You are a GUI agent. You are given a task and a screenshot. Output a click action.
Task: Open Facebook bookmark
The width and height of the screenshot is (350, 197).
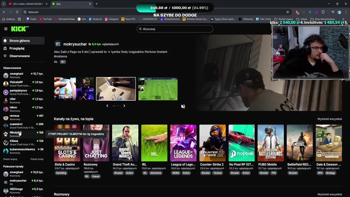click(95, 19)
